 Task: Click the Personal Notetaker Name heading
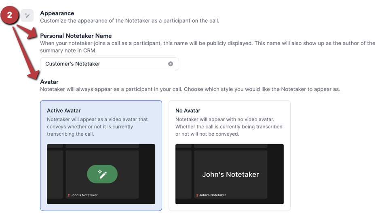pos(76,36)
